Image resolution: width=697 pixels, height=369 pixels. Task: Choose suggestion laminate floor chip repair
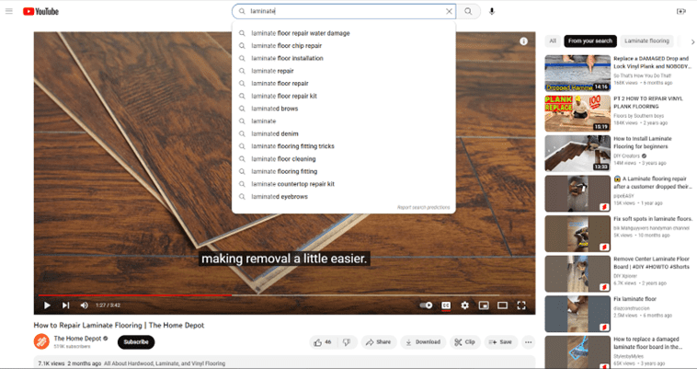click(344, 45)
